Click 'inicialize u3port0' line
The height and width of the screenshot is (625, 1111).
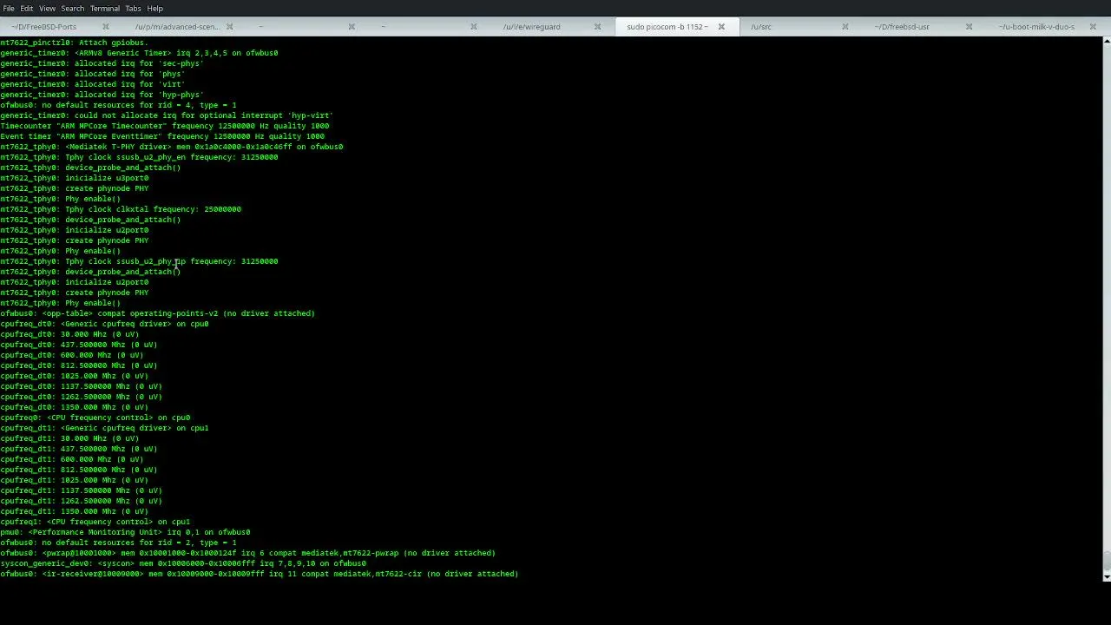tap(74, 178)
